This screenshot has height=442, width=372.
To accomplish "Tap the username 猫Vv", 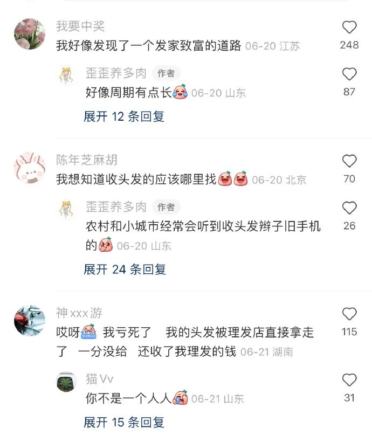I will point(100,378).
